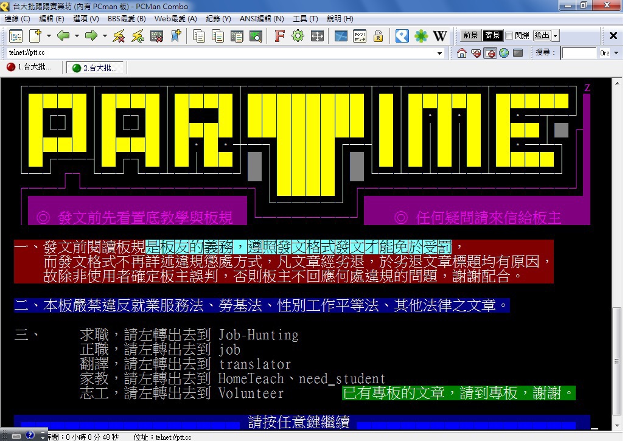Open settings with the green gear icon

tap(298, 36)
